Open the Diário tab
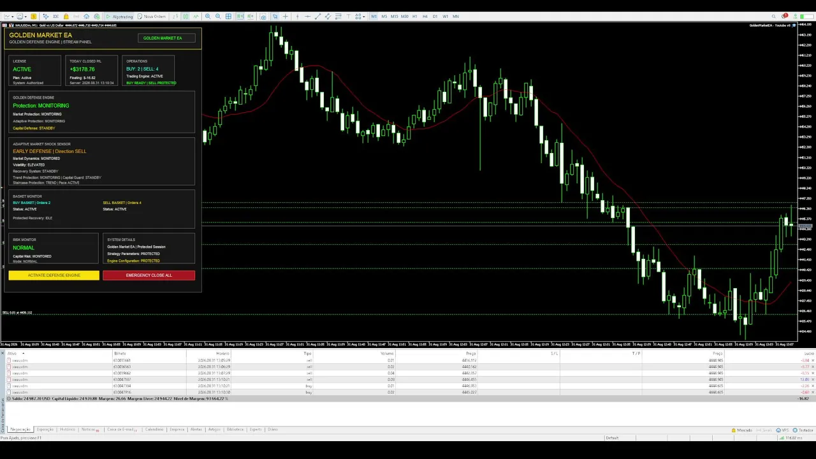Screen dimensions: 816x459 click(x=273, y=430)
